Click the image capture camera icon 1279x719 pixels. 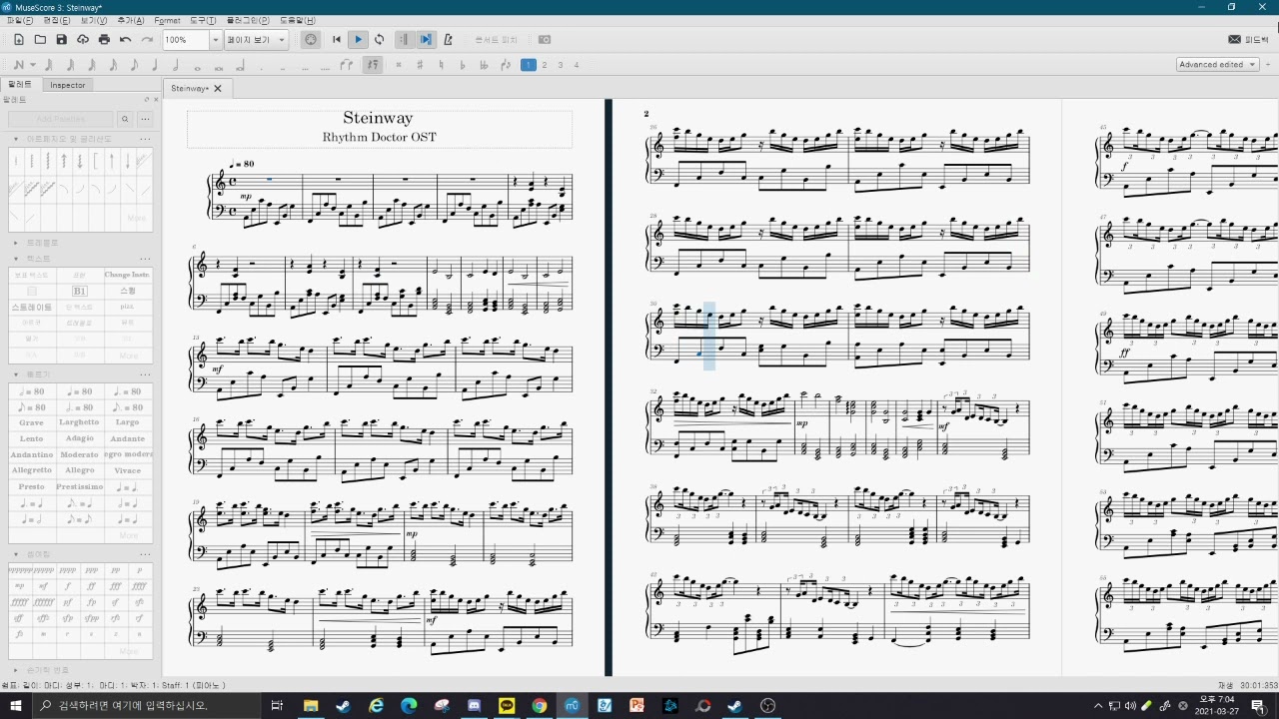pyautogui.click(x=545, y=40)
